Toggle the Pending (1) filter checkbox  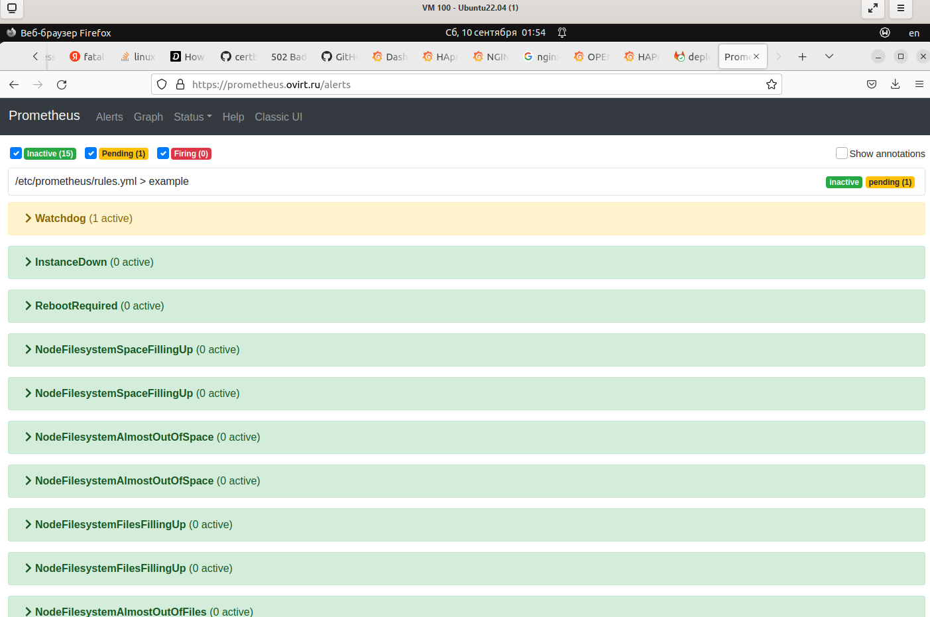(x=91, y=153)
